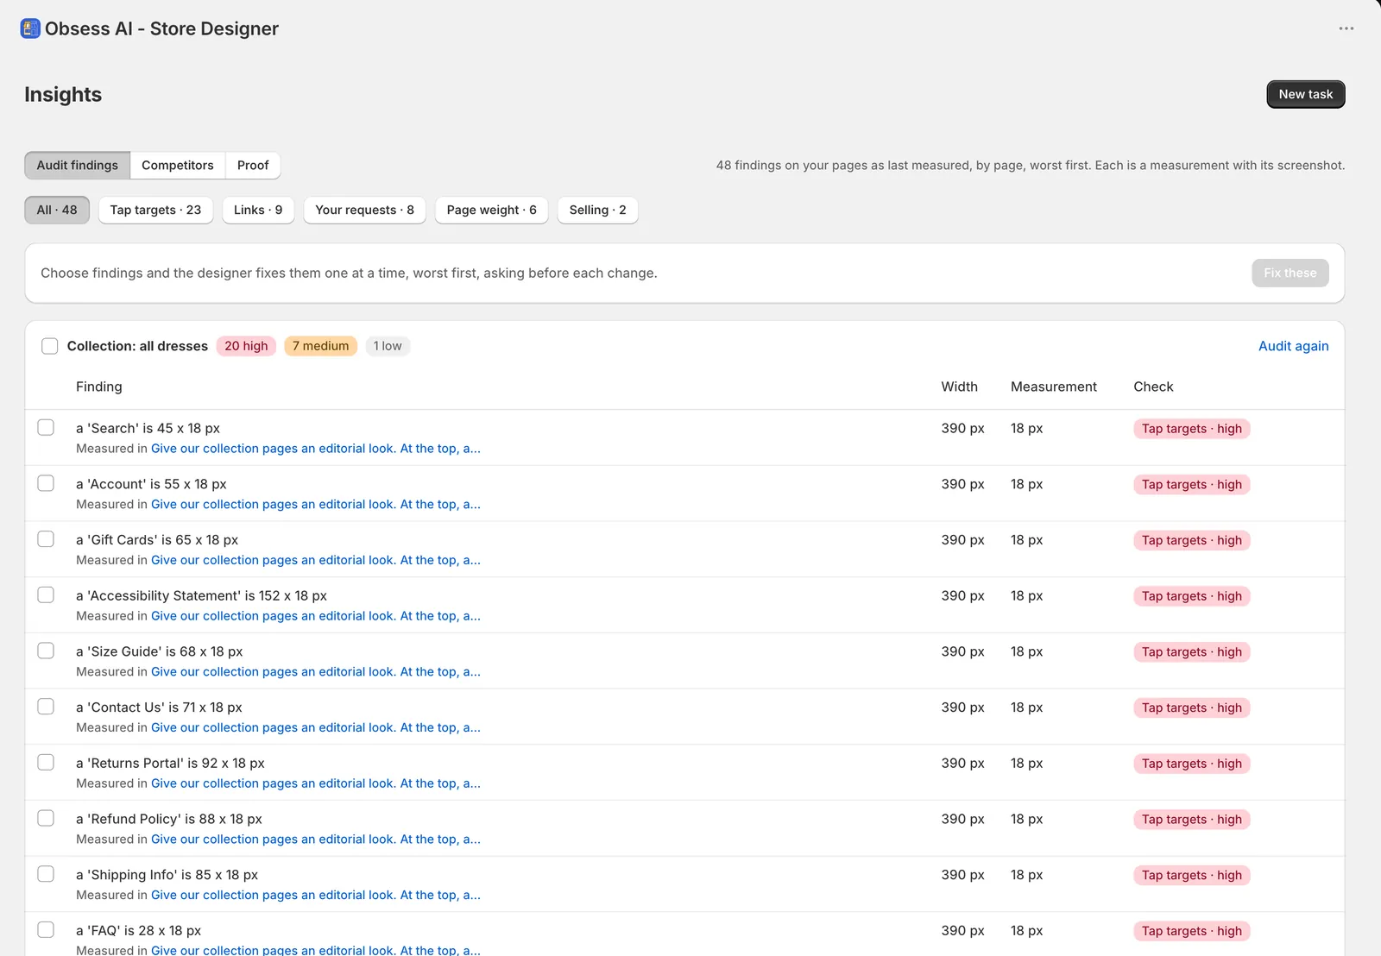Open the task link under 'Gift Cards' finding
This screenshot has width=1381, height=956.
pyautogui.click(x=316, y=560)
